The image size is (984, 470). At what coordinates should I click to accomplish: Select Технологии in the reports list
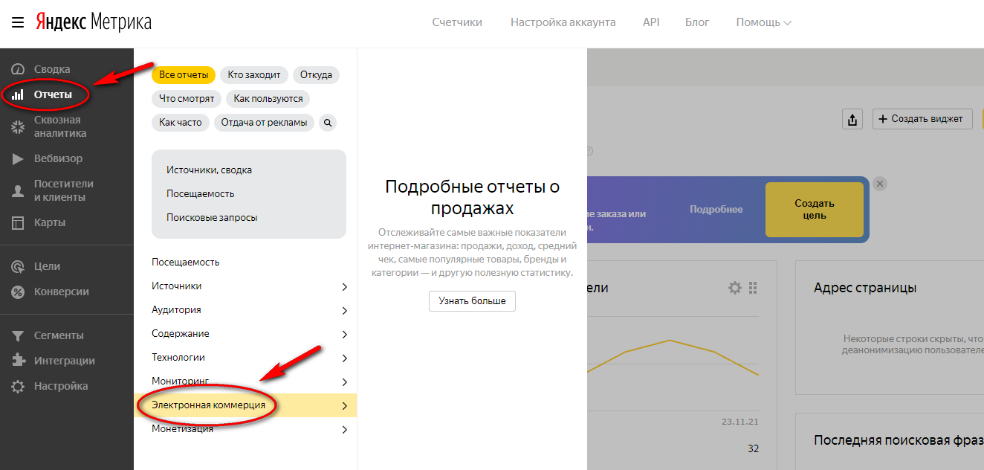[x=178, y=358]
